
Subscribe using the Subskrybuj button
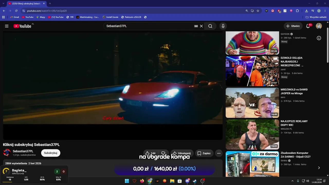pos(51,153)
